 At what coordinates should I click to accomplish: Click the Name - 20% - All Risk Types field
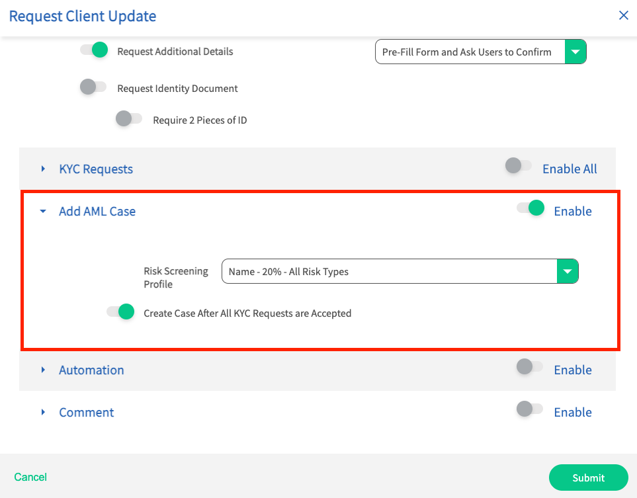pyautogui.click(x=400, y=271)
